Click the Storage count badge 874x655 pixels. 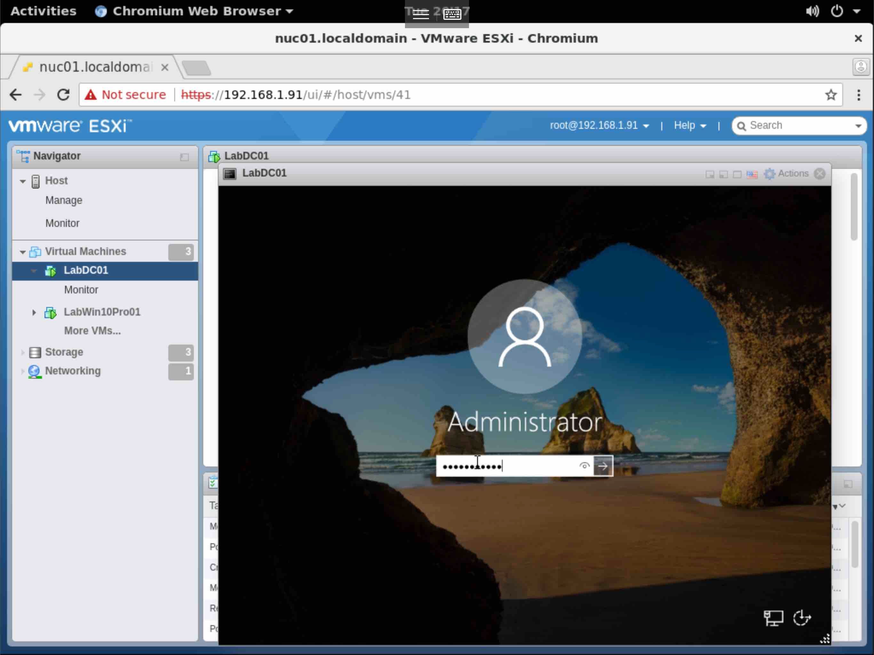click(x=181, y=352)
